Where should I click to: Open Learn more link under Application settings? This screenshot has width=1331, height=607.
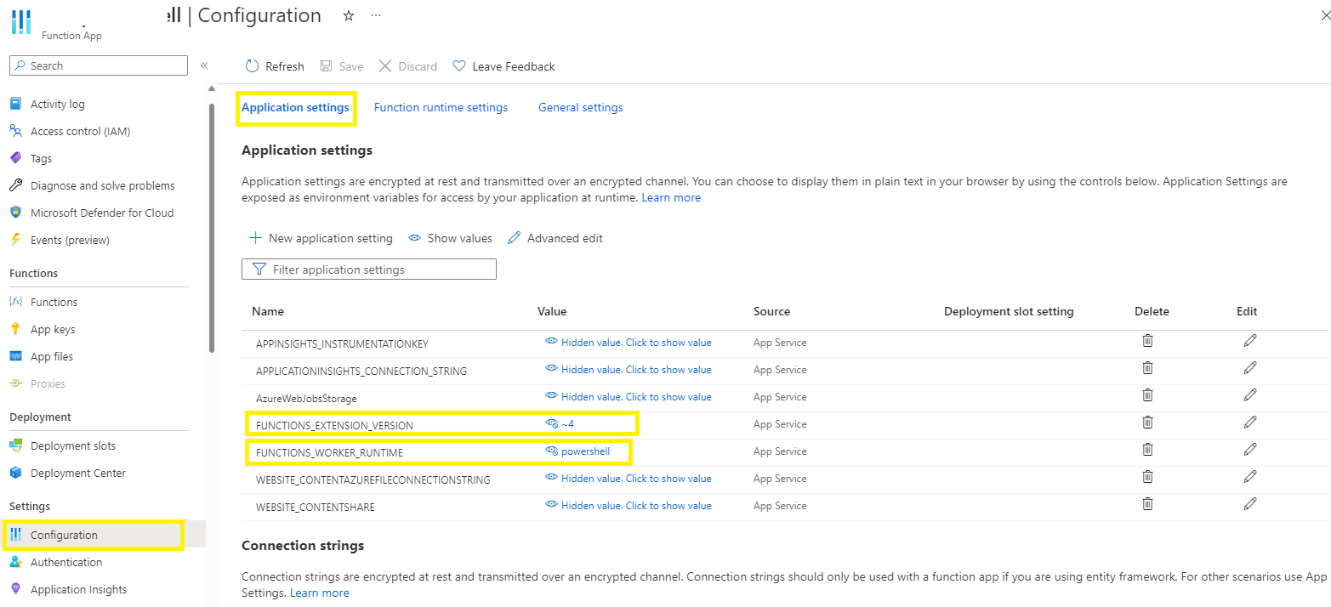(x=671, y=198)
